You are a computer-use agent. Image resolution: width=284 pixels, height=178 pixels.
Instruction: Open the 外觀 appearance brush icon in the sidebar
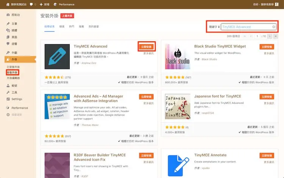coord(8,53)
